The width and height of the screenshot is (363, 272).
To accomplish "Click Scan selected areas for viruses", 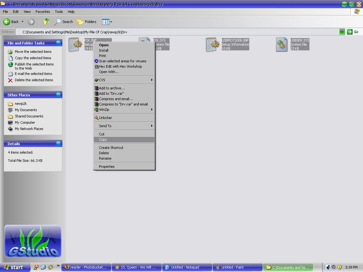I will pos(124,61).
